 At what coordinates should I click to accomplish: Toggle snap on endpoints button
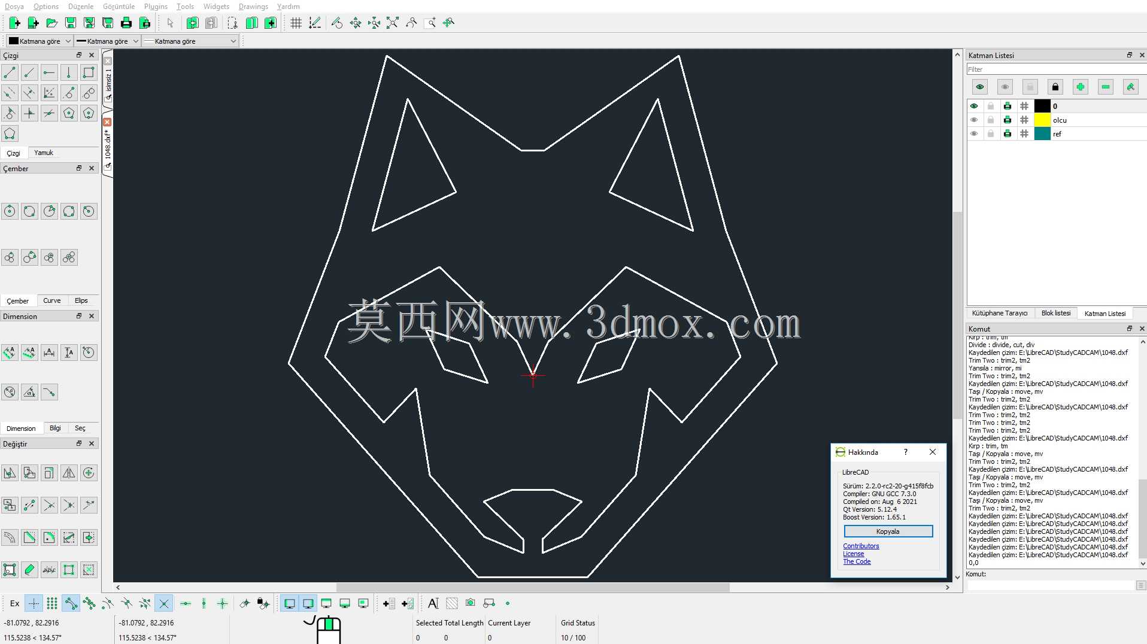[71, 603]
